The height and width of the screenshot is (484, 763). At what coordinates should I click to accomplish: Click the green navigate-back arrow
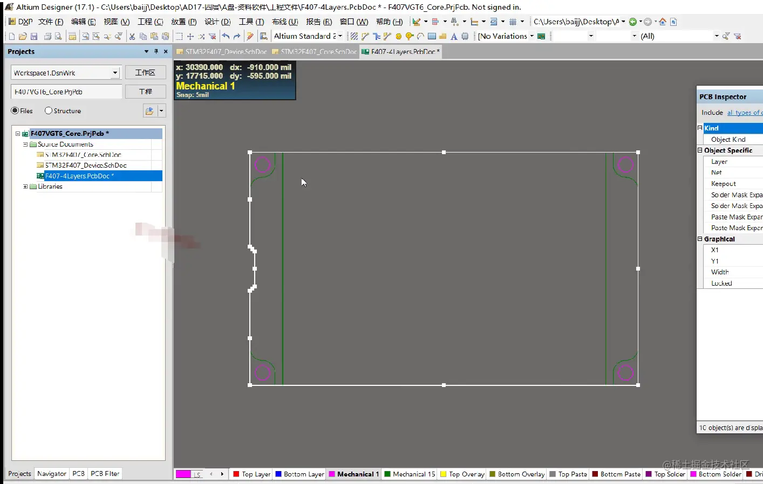pyautogui.click(x=633, y=22)
